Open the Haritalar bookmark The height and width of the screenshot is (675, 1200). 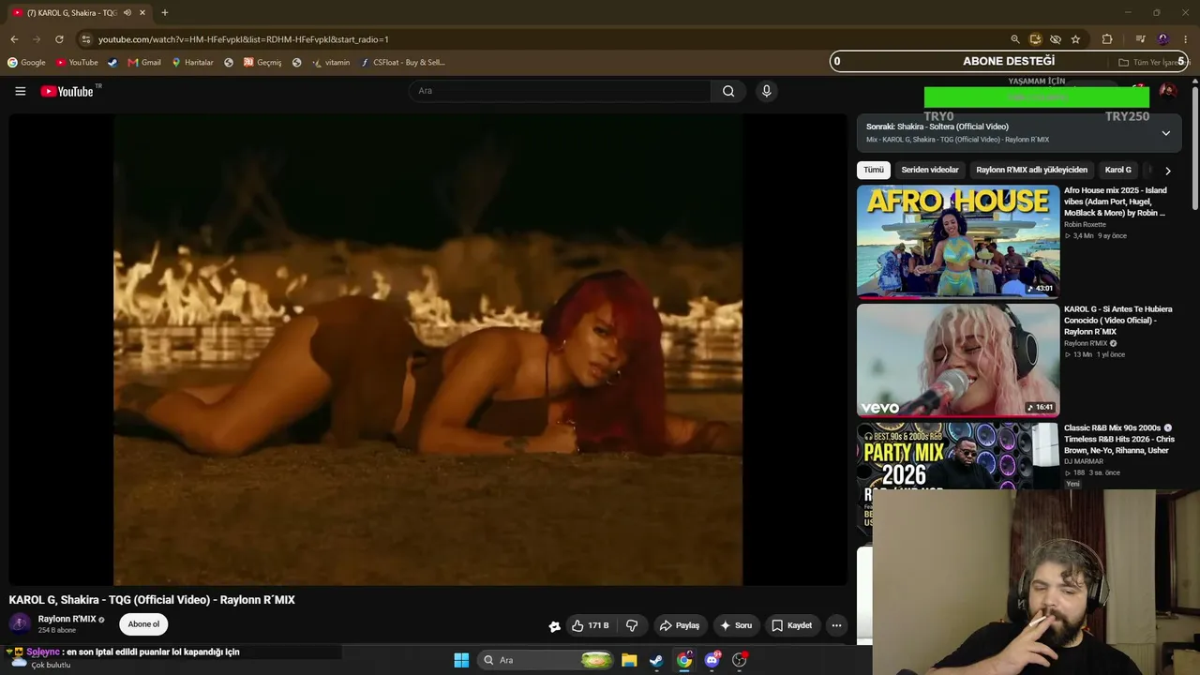[x=192, y=63]
